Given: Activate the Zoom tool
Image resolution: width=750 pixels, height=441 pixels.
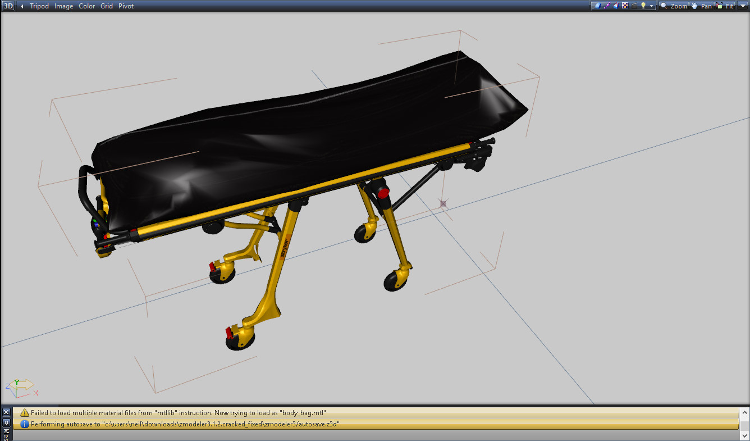Looking at the screenshot, I should click(x=674, y=6).
